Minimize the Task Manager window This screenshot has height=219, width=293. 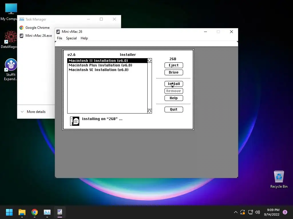88,19
